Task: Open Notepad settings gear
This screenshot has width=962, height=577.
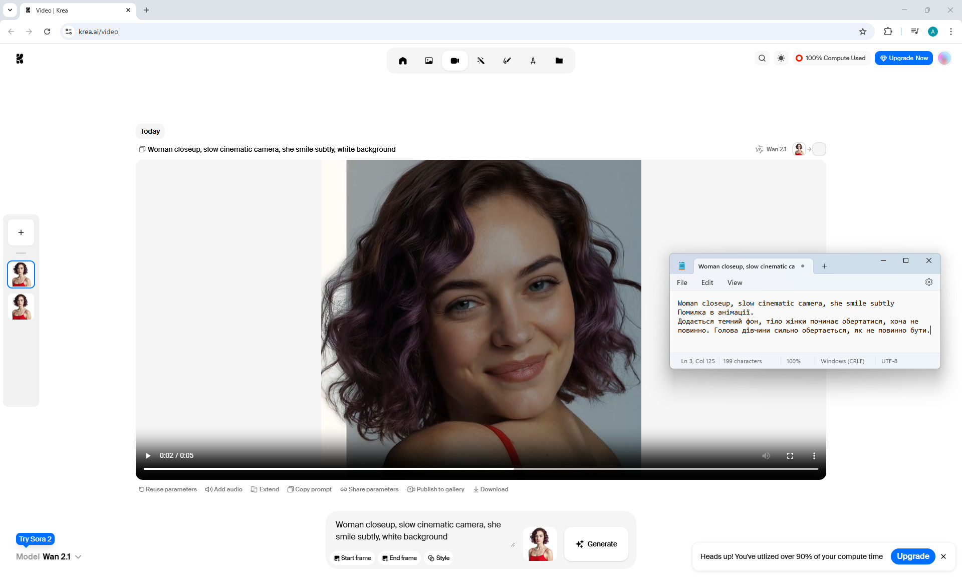Action: click(x=928, y=282)
